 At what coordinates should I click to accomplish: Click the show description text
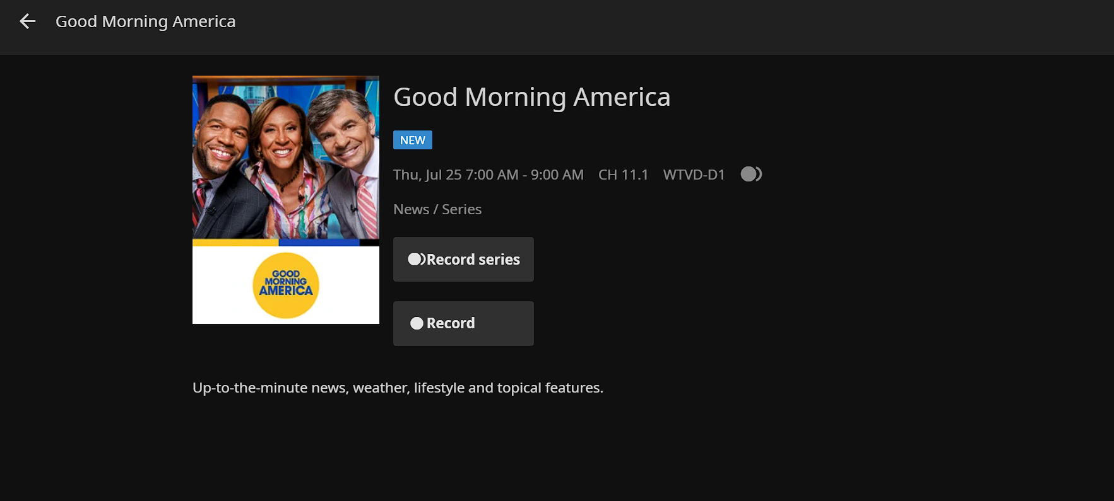(398, 388)
